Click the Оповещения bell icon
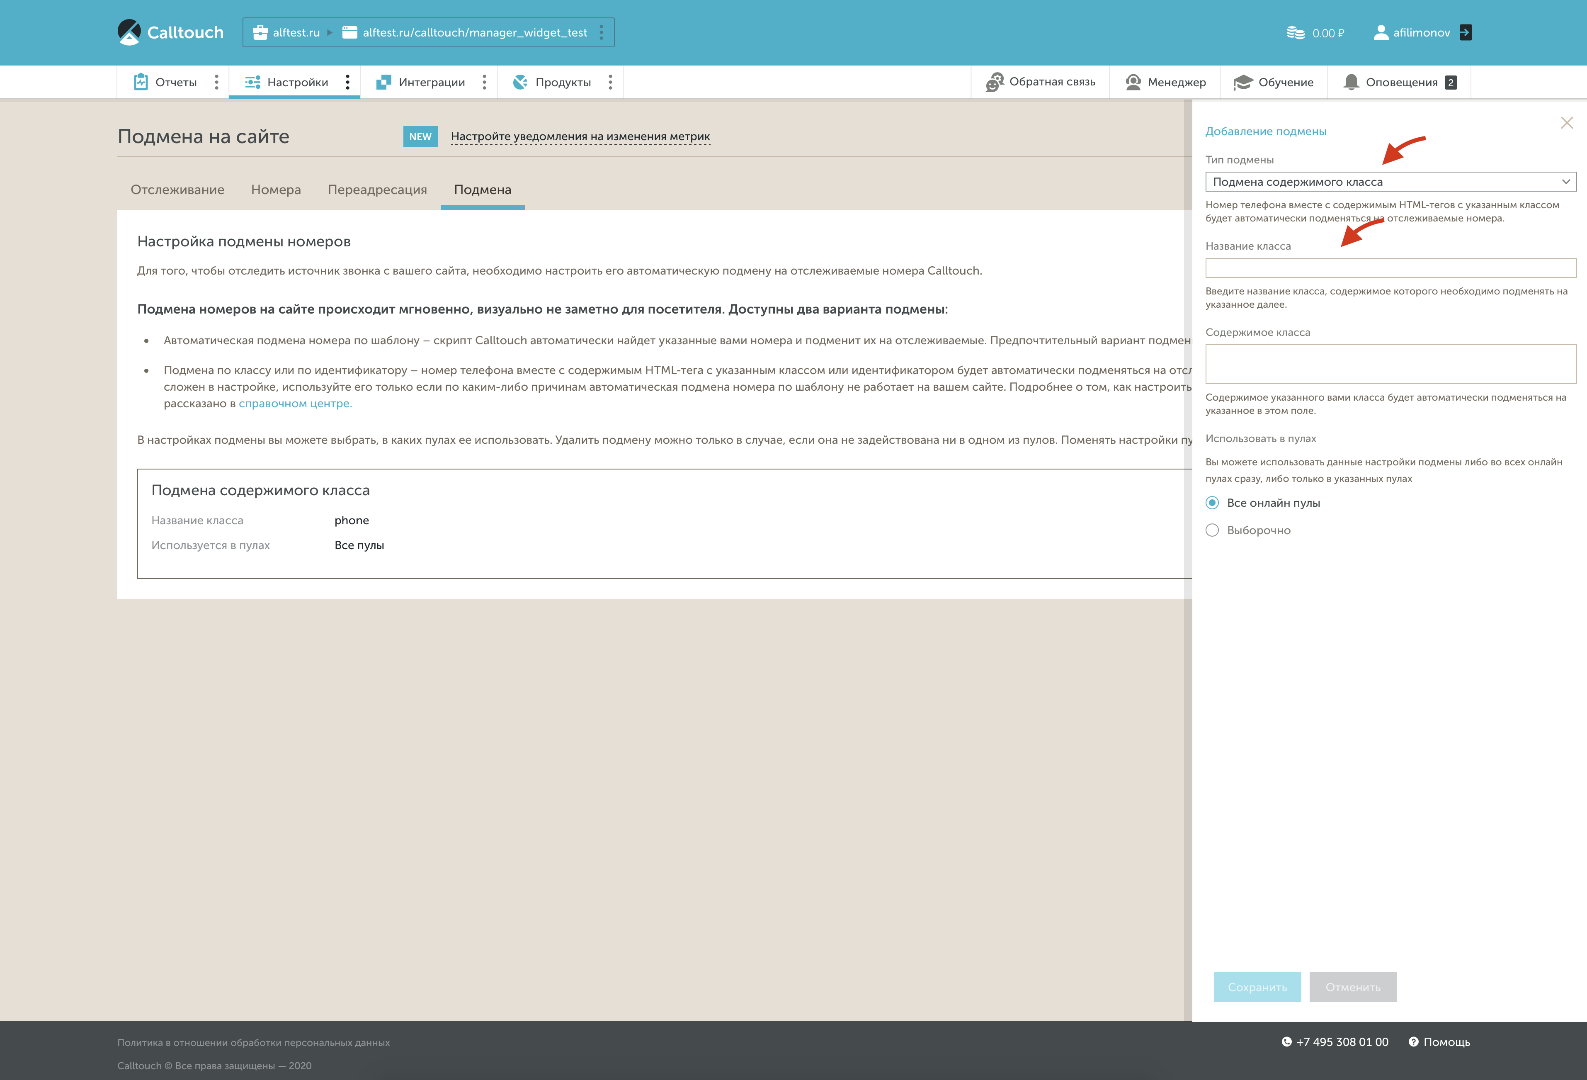The height and width of the screenshot is (1080, 1587). (1351, 82)
